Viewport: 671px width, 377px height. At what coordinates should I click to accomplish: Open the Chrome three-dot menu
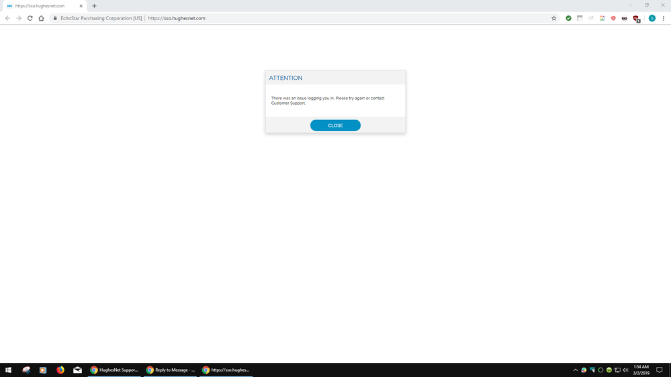click(x=664, y=18)
